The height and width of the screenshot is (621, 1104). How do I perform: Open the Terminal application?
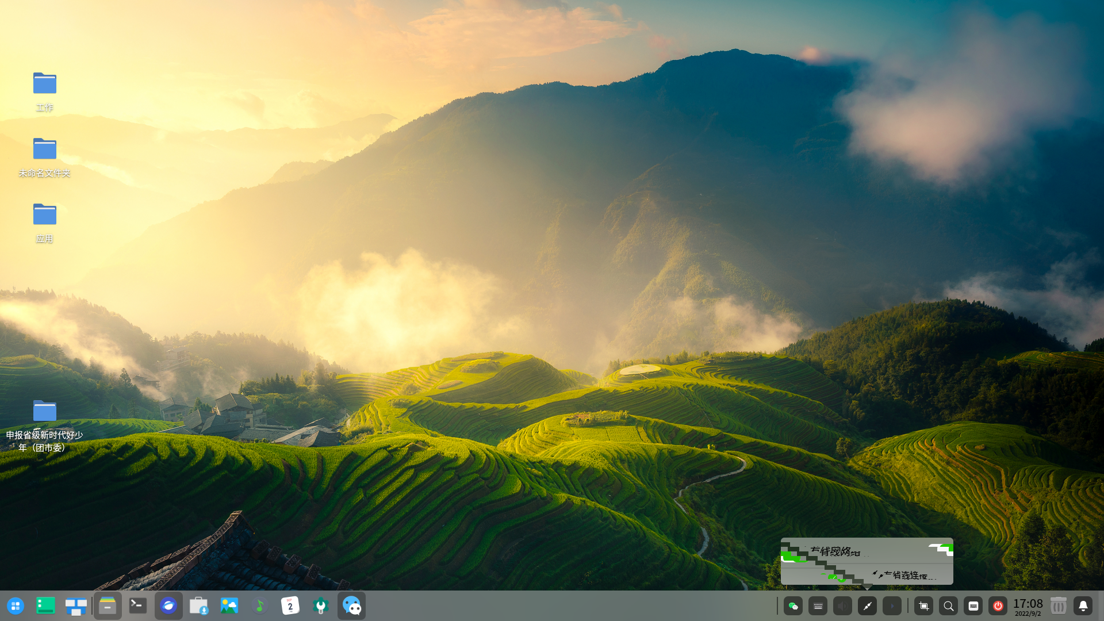(137, 606)
